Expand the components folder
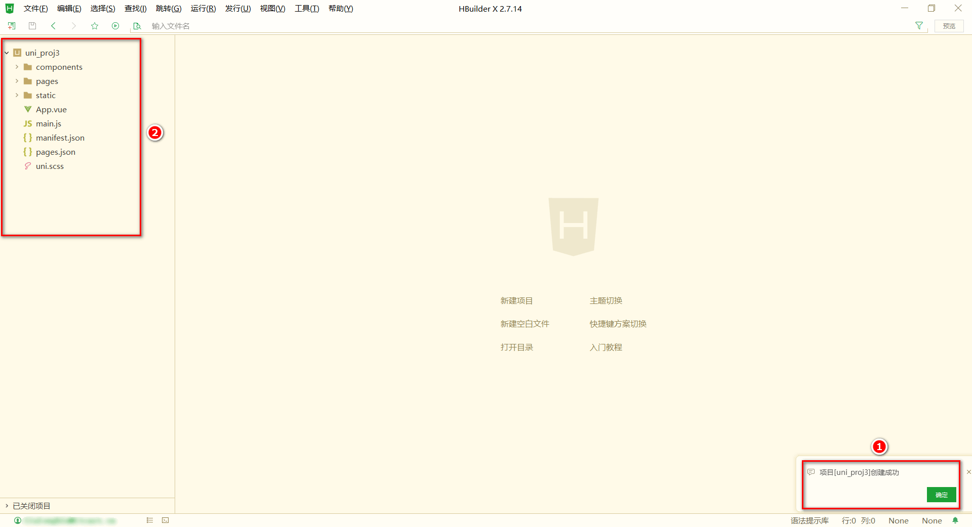The image size is (972, 527). coord(17,67)
